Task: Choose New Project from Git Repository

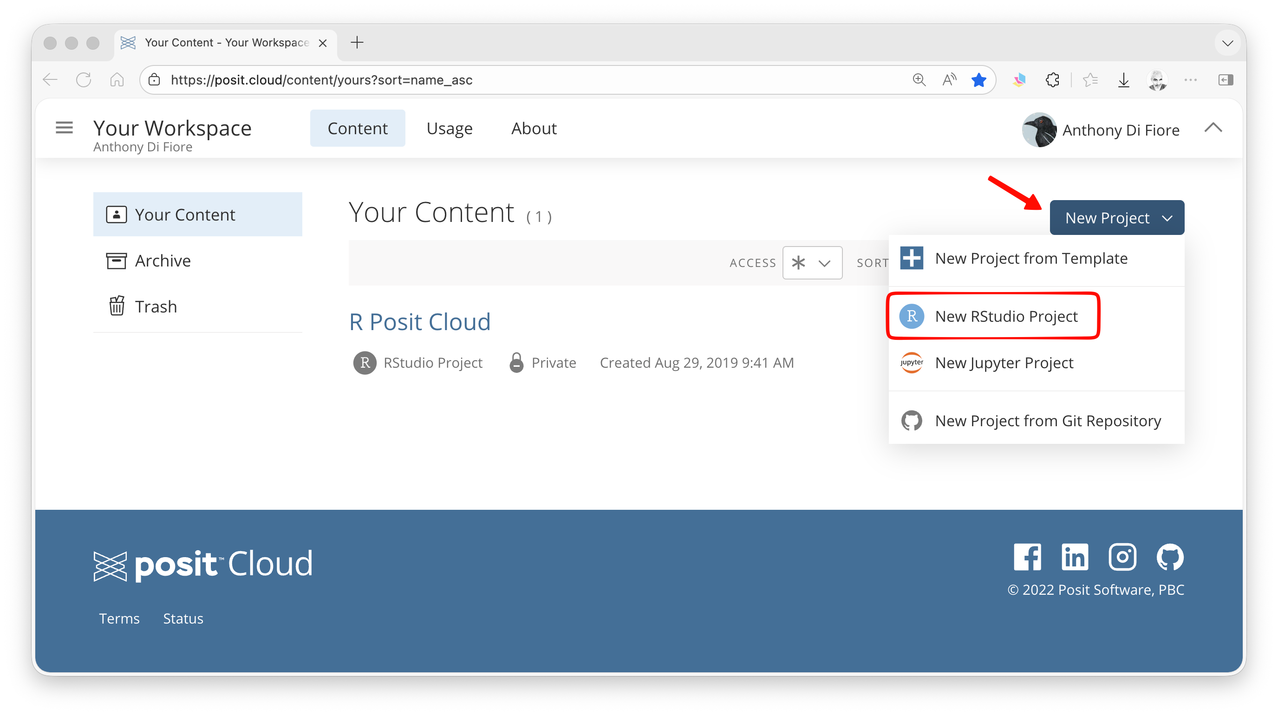Action: [1047, 421]
